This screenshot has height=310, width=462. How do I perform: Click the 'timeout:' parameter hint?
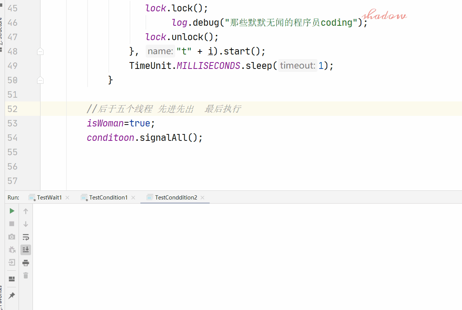298,66
